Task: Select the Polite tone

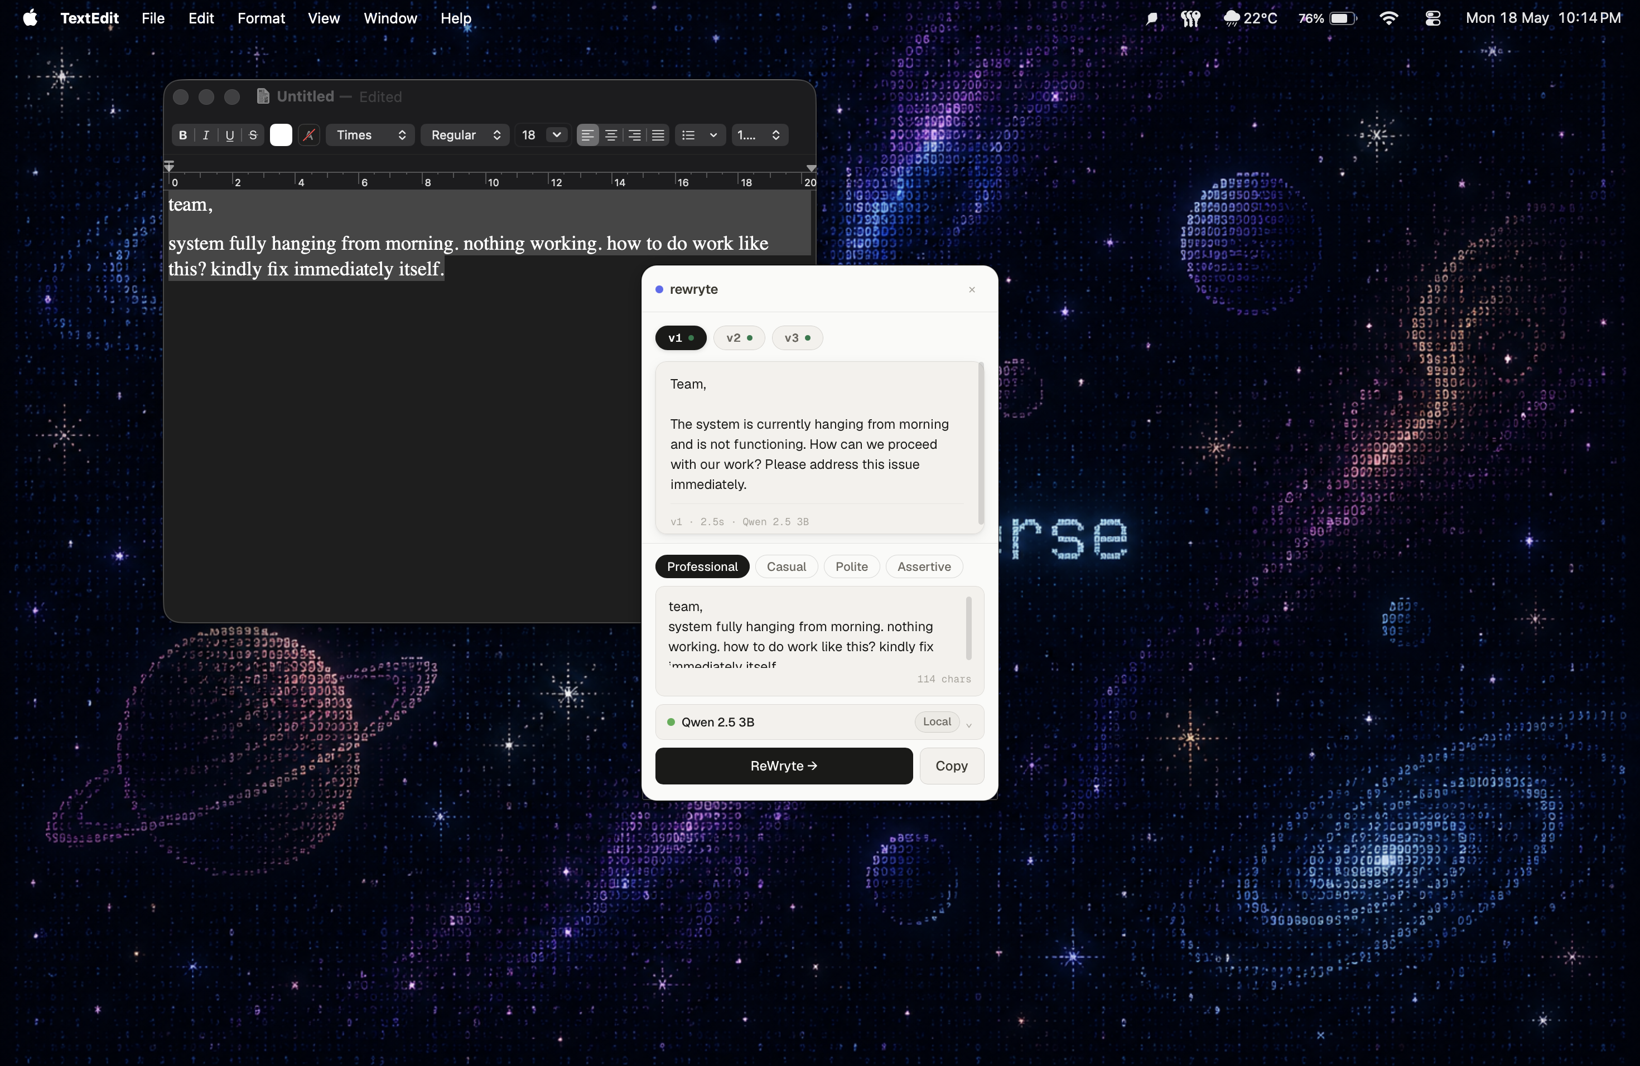Action: [852, 567]
